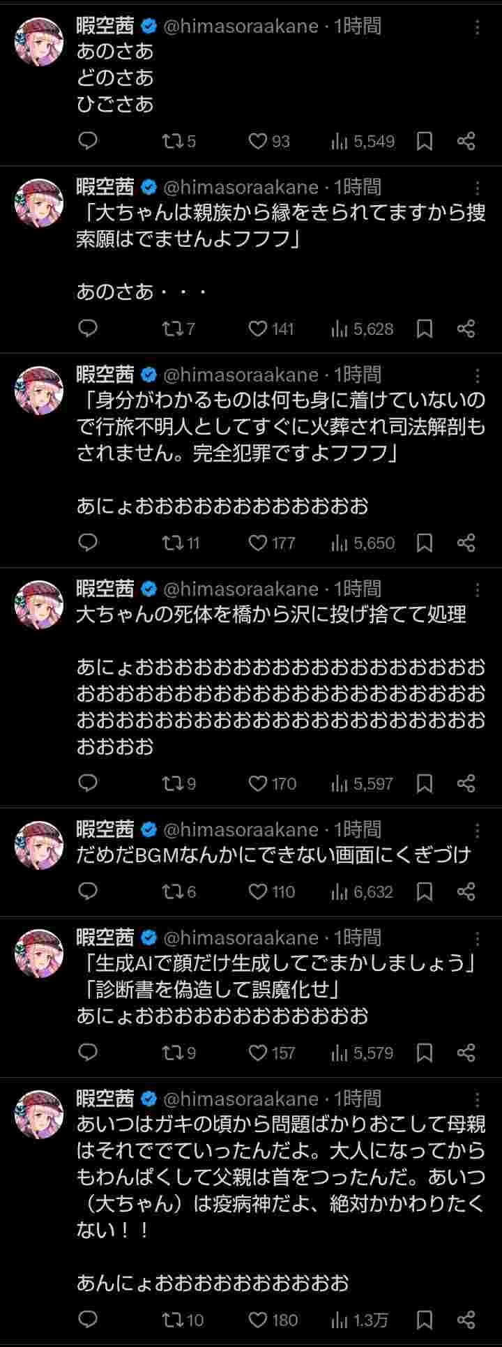Share the tweet with 170 likes

pyautogui.click(x=466, y=783)
